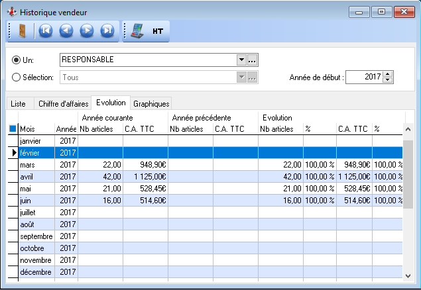Image resolution: width=421 pixels, height=290 pixels.
Task: Click the calculator HT toolbar icon
Action: click(x=137, y=30)
